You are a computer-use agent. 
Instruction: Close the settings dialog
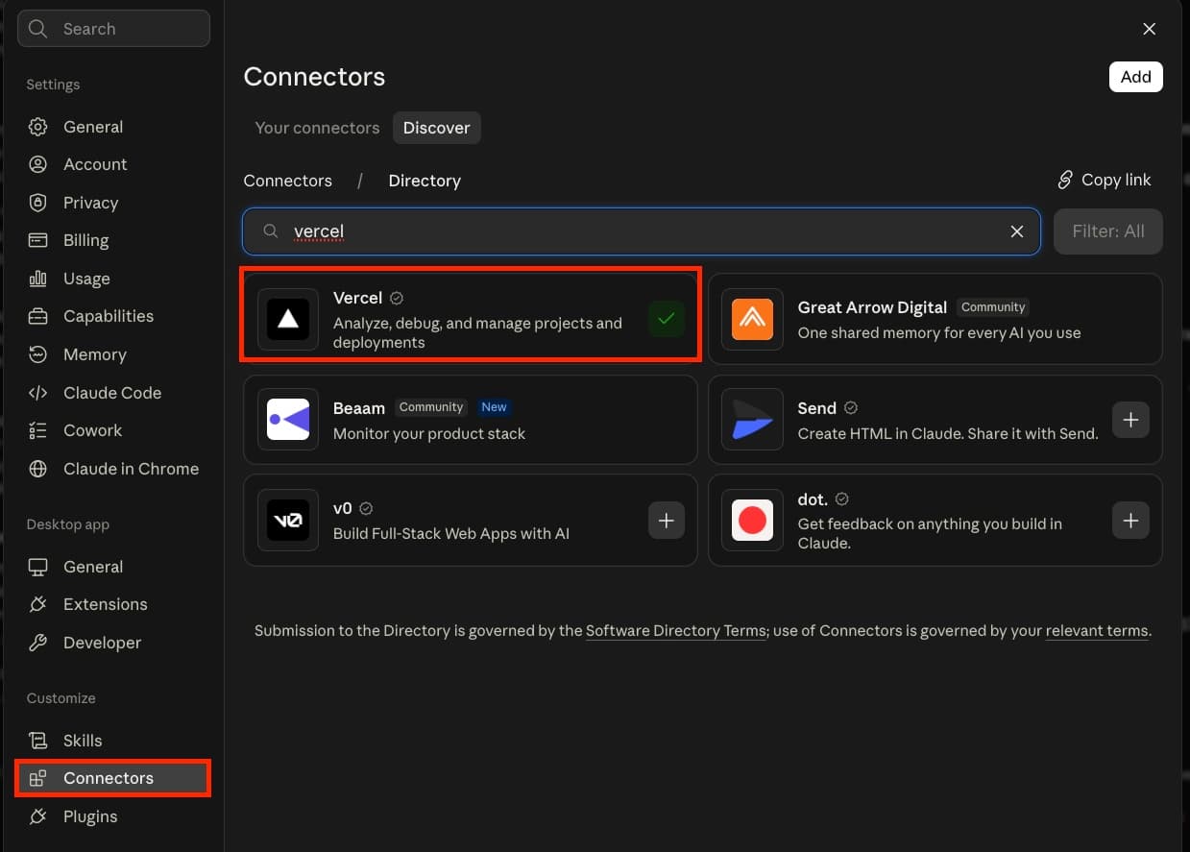(1149, 29)
